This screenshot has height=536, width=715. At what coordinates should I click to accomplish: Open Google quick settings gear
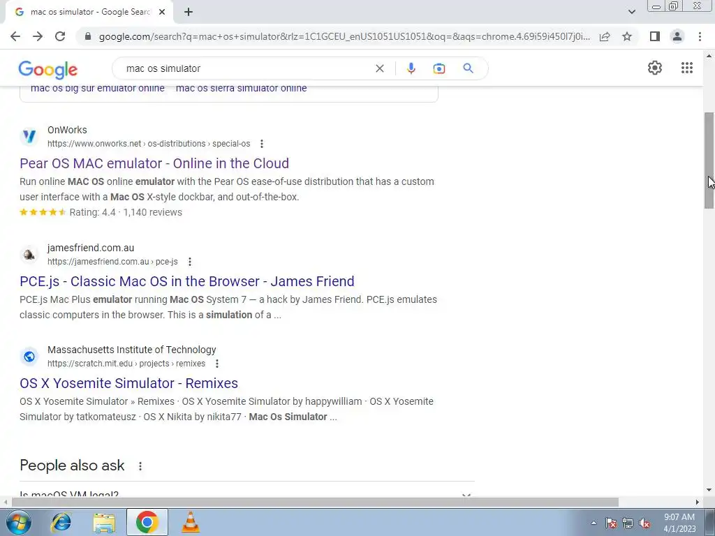click(x=655, y=68)
